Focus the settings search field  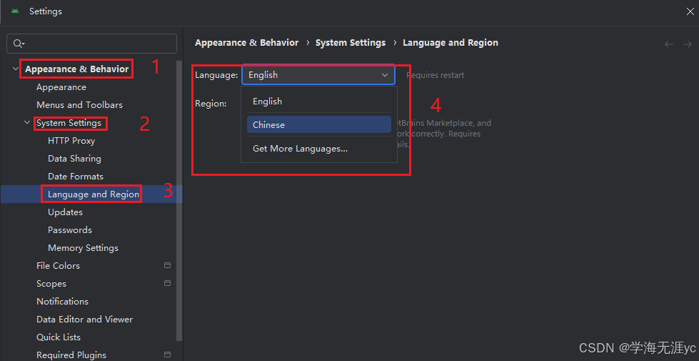(92, 44)
